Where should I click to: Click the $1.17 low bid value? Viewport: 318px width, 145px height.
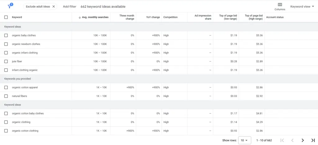234,113
